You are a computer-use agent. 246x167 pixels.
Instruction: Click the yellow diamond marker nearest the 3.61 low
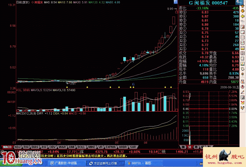click(x=67, y=87)
